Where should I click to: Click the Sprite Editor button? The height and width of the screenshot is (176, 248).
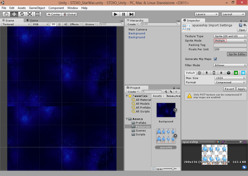237,54
